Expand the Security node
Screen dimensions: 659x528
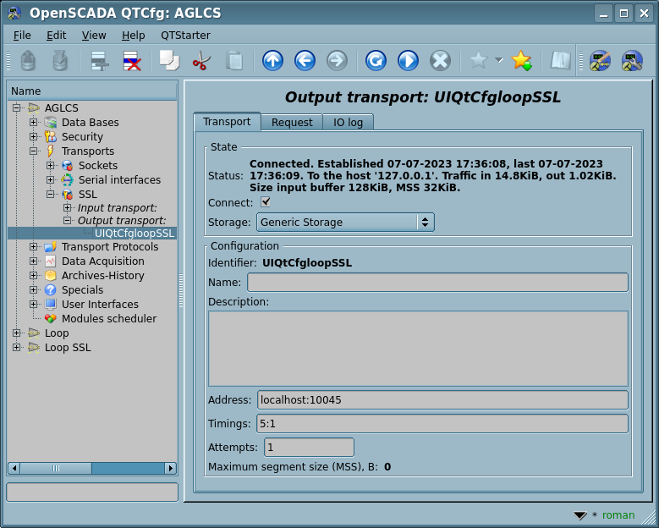click(x=33, y=136)
